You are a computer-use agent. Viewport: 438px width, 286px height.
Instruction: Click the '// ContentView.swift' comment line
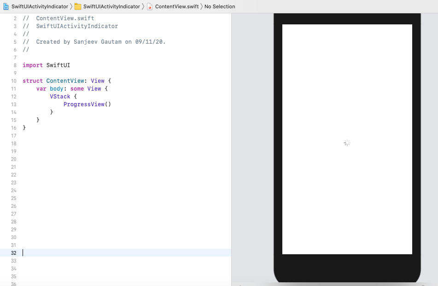(x=58, y=18)
